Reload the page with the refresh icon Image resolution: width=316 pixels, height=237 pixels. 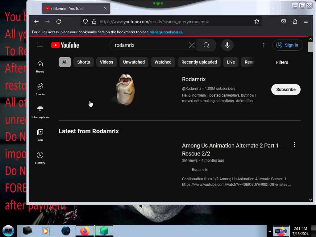tap(59, 22)
